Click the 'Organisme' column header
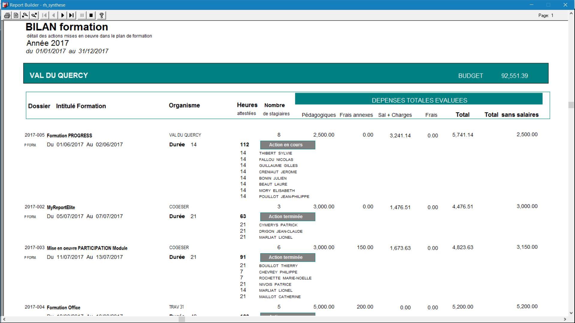 point(184,105)
